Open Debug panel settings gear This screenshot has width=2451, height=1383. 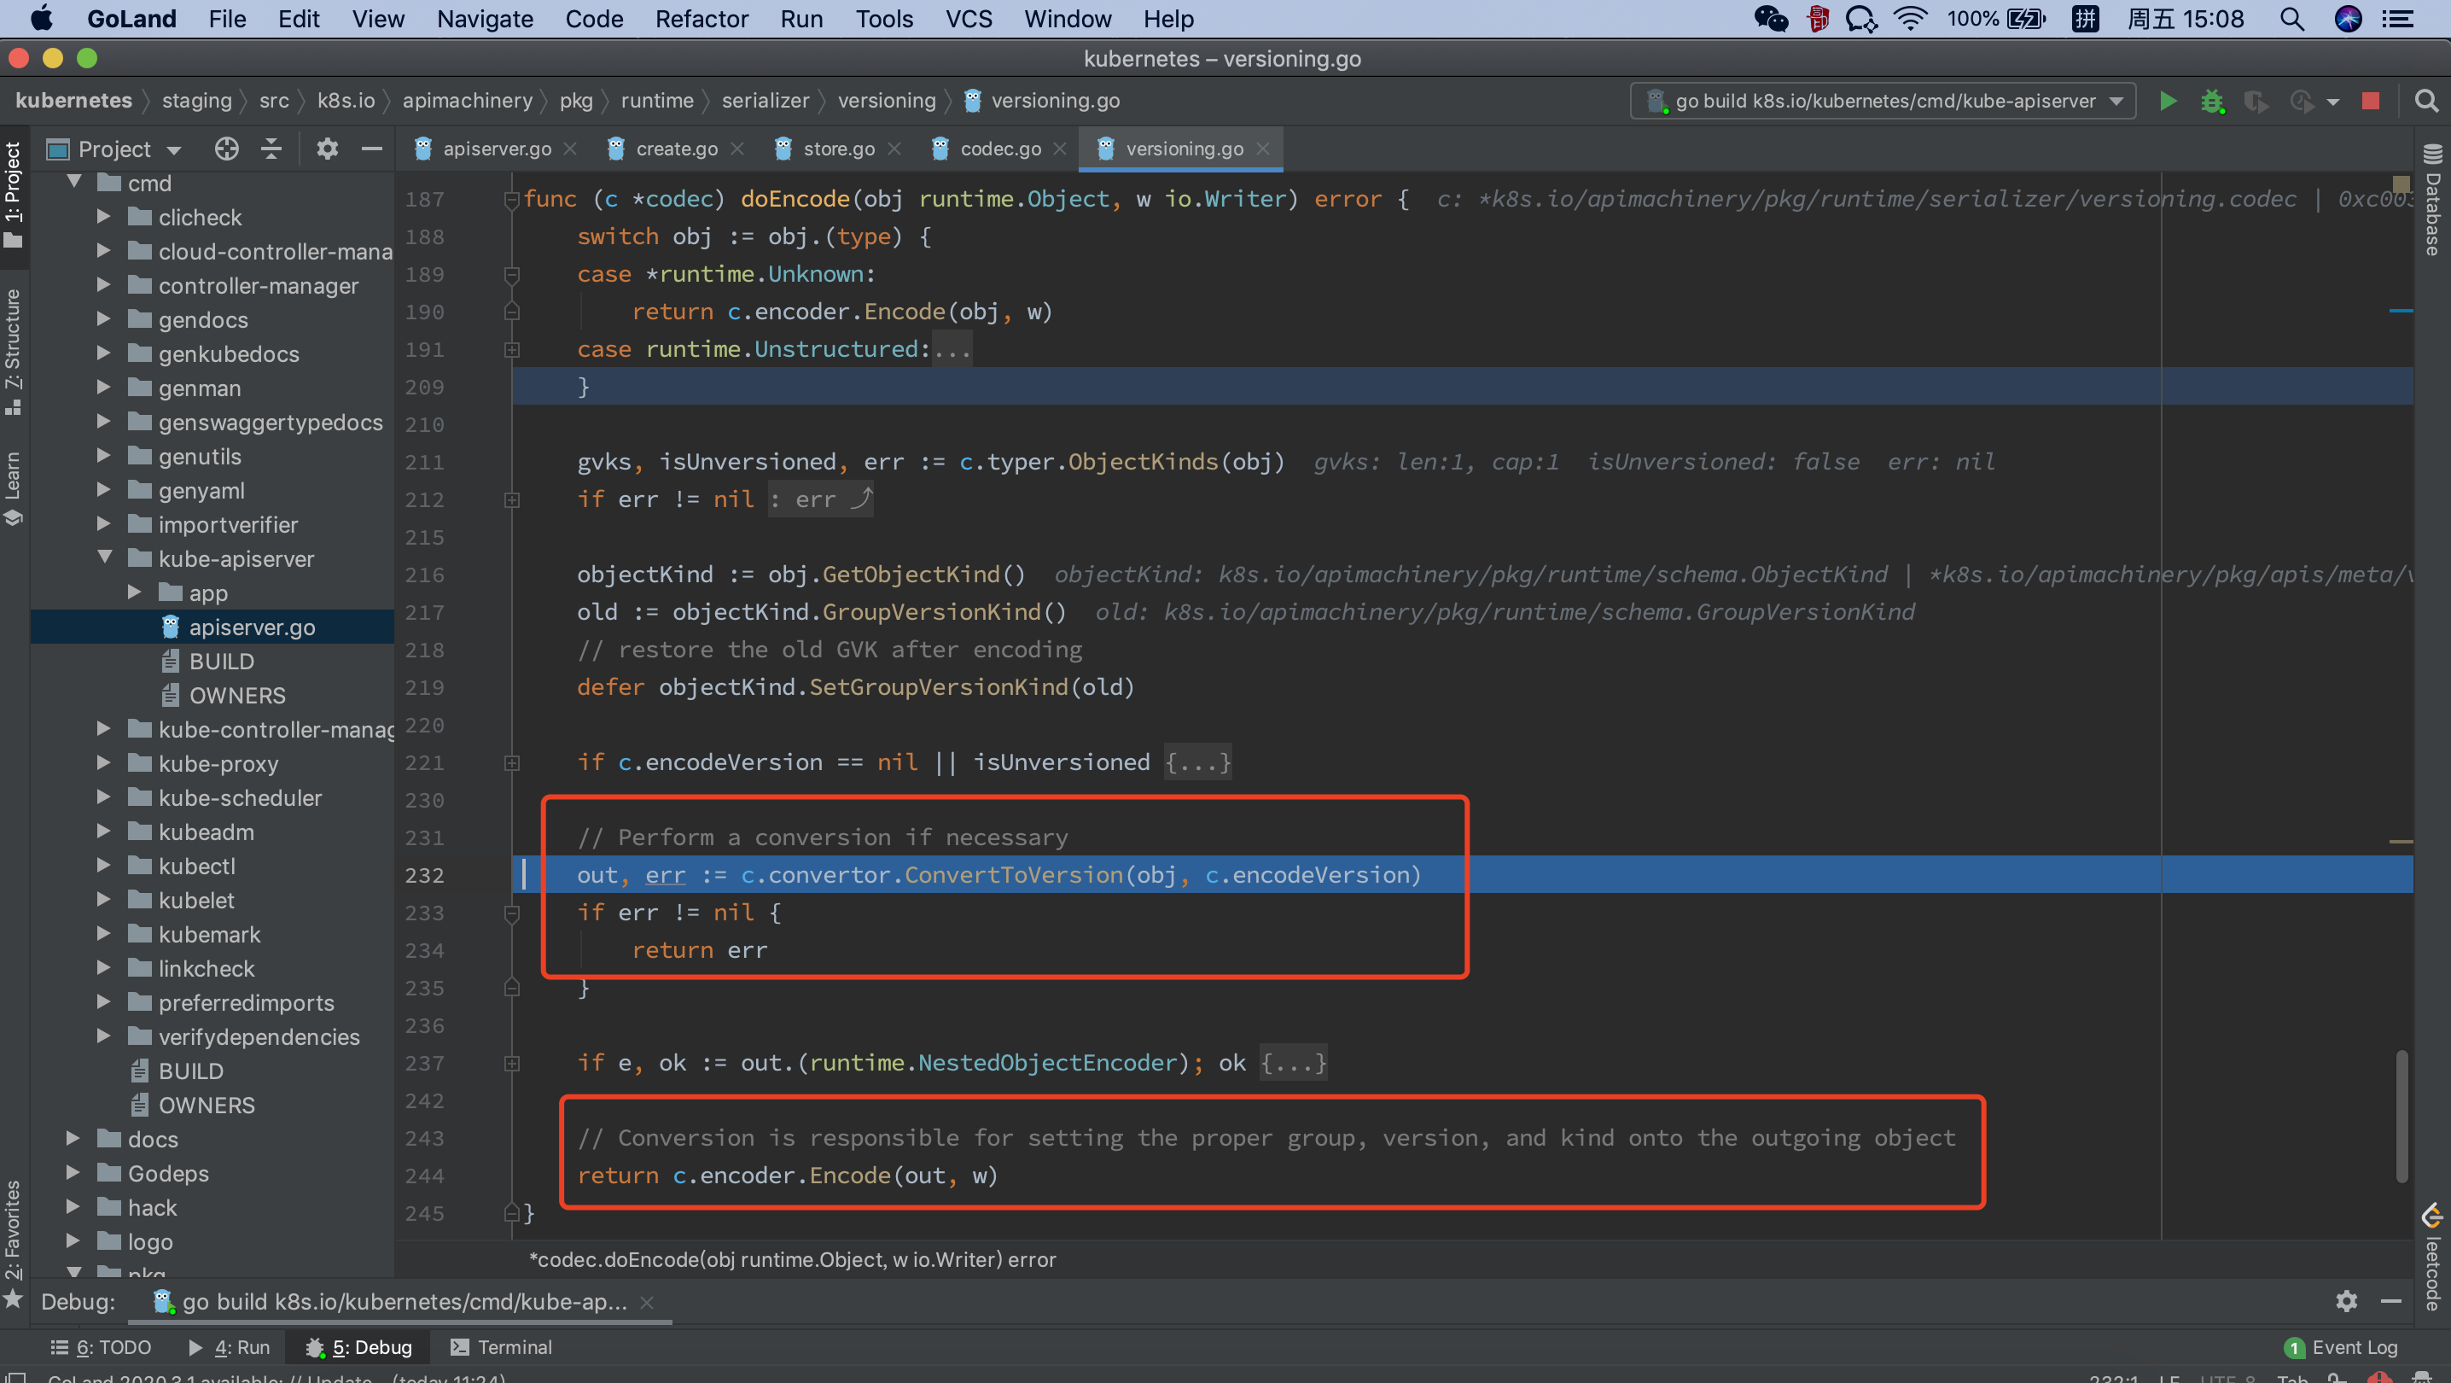click(x=2346, y=1301)
